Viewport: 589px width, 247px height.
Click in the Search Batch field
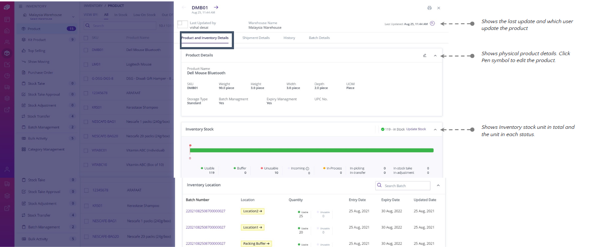coord(403,186)
